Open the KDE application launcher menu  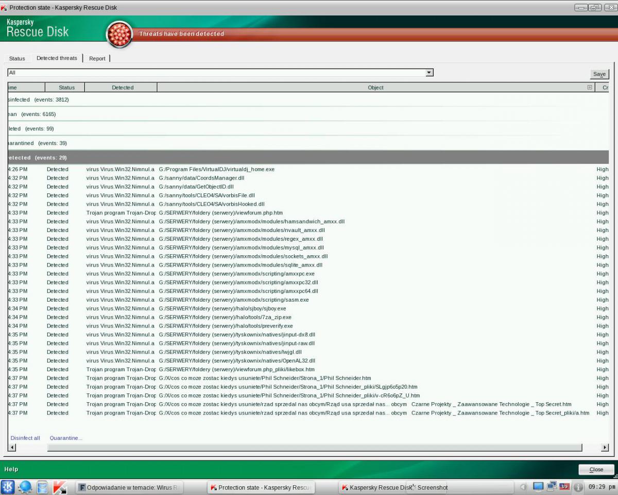[x=8, y=487]
